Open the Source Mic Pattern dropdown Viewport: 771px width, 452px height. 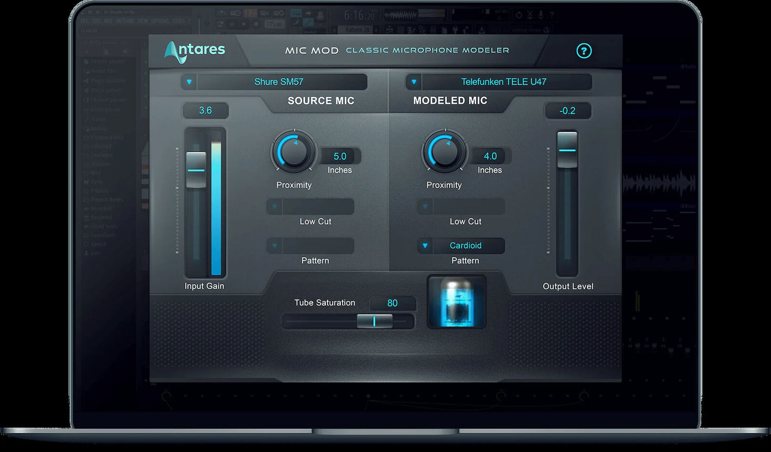click(309, 245)
